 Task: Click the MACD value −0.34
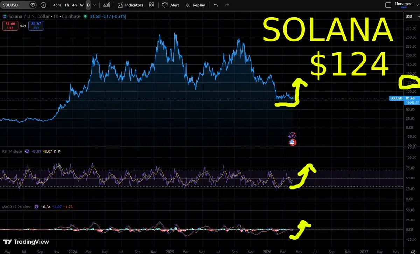click(x=46, y=207)
